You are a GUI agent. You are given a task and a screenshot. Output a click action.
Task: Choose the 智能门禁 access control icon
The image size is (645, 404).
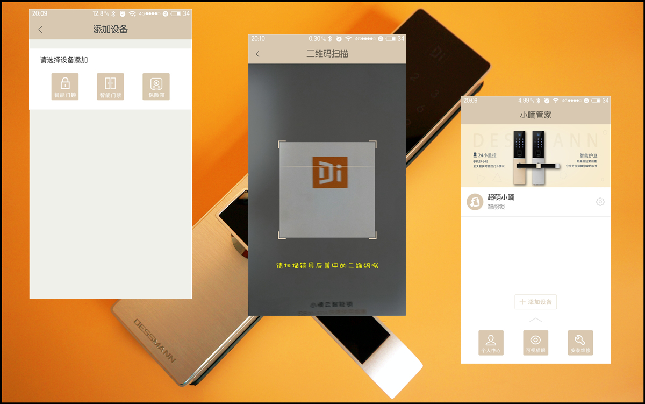tap(110, 86)
